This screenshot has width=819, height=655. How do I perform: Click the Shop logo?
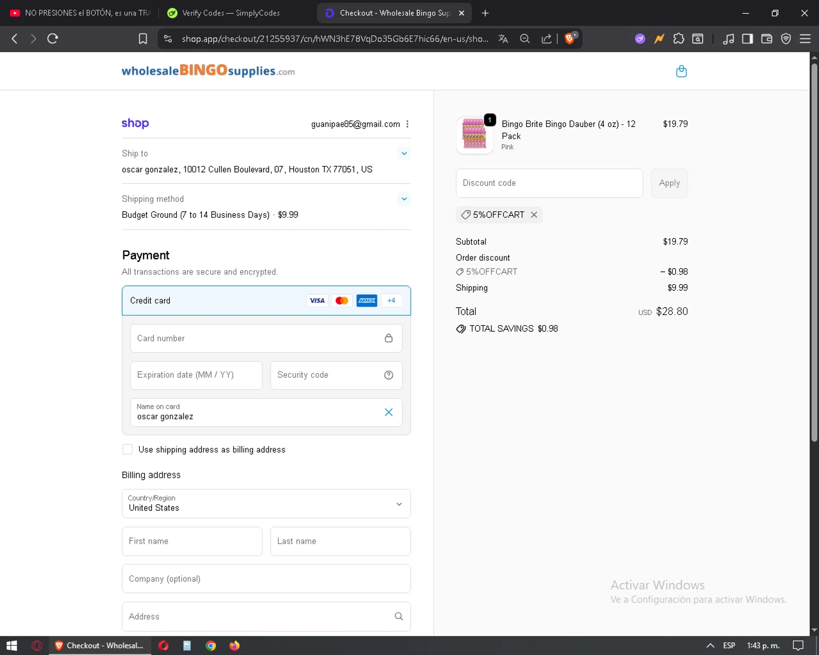(x=135, y=123)
